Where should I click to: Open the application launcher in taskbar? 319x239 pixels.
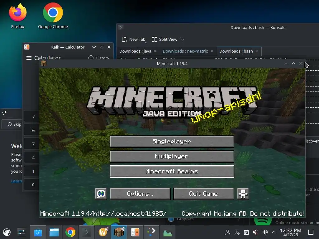[x=7, y=232]
